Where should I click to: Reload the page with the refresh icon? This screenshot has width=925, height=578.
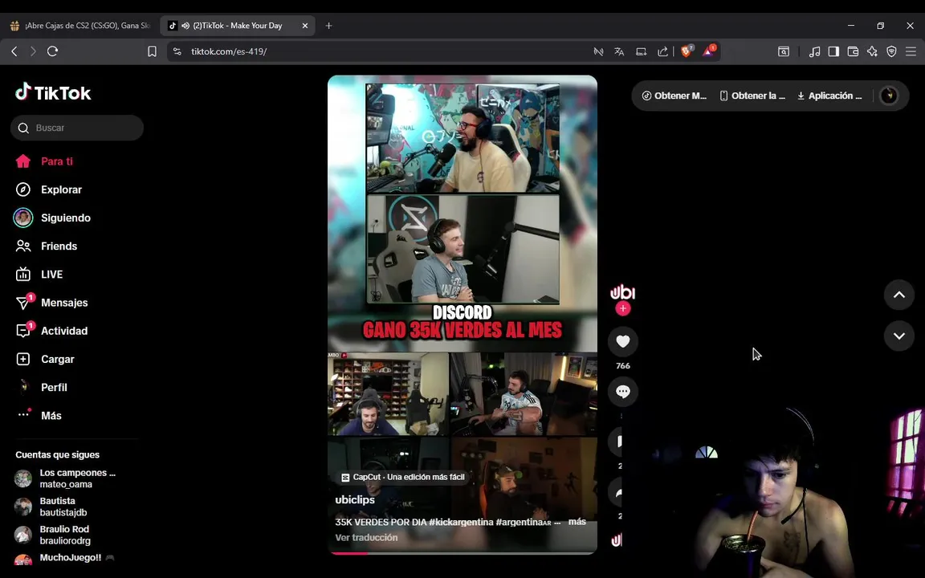pyautogui.click(x=52, y=51)
